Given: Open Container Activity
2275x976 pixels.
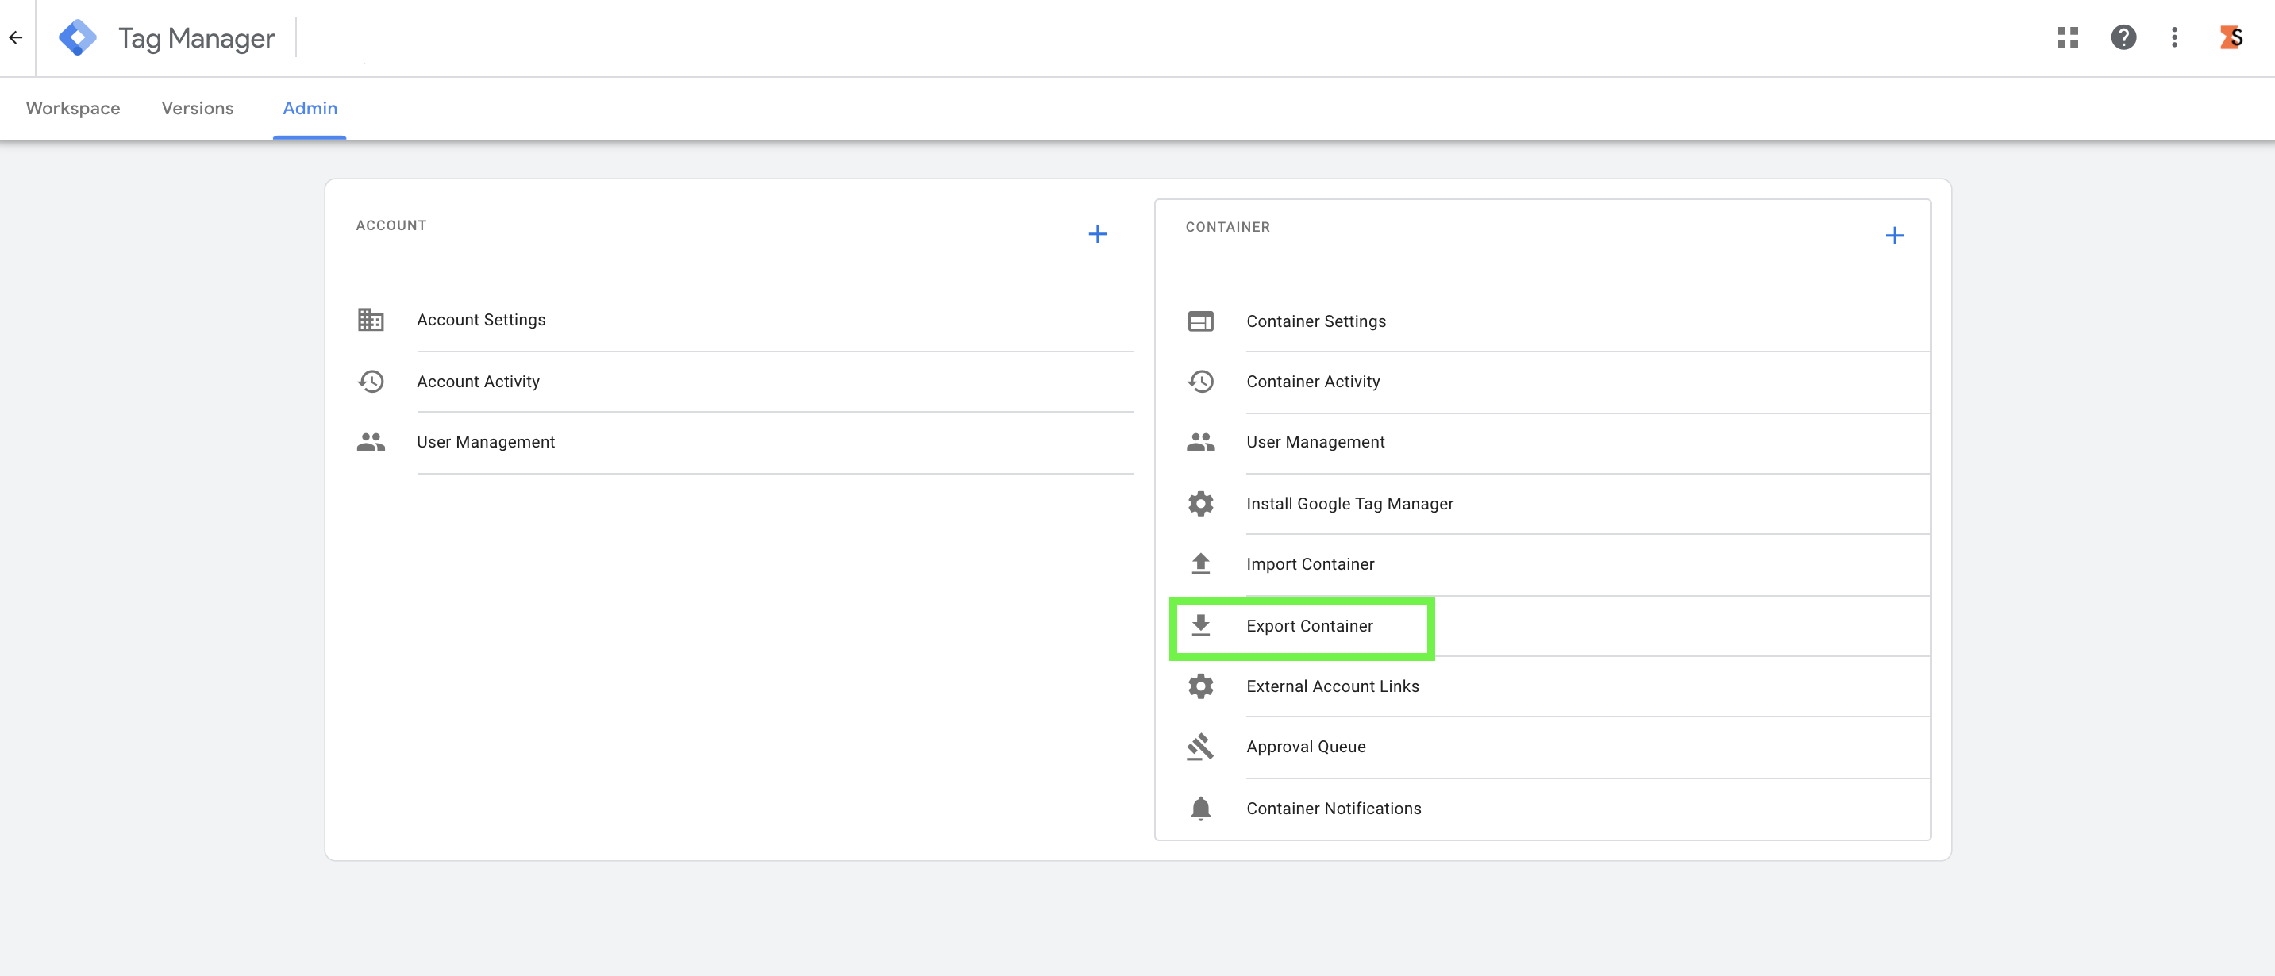Looking at the screenshot, I should click(x=1313, y=381).
